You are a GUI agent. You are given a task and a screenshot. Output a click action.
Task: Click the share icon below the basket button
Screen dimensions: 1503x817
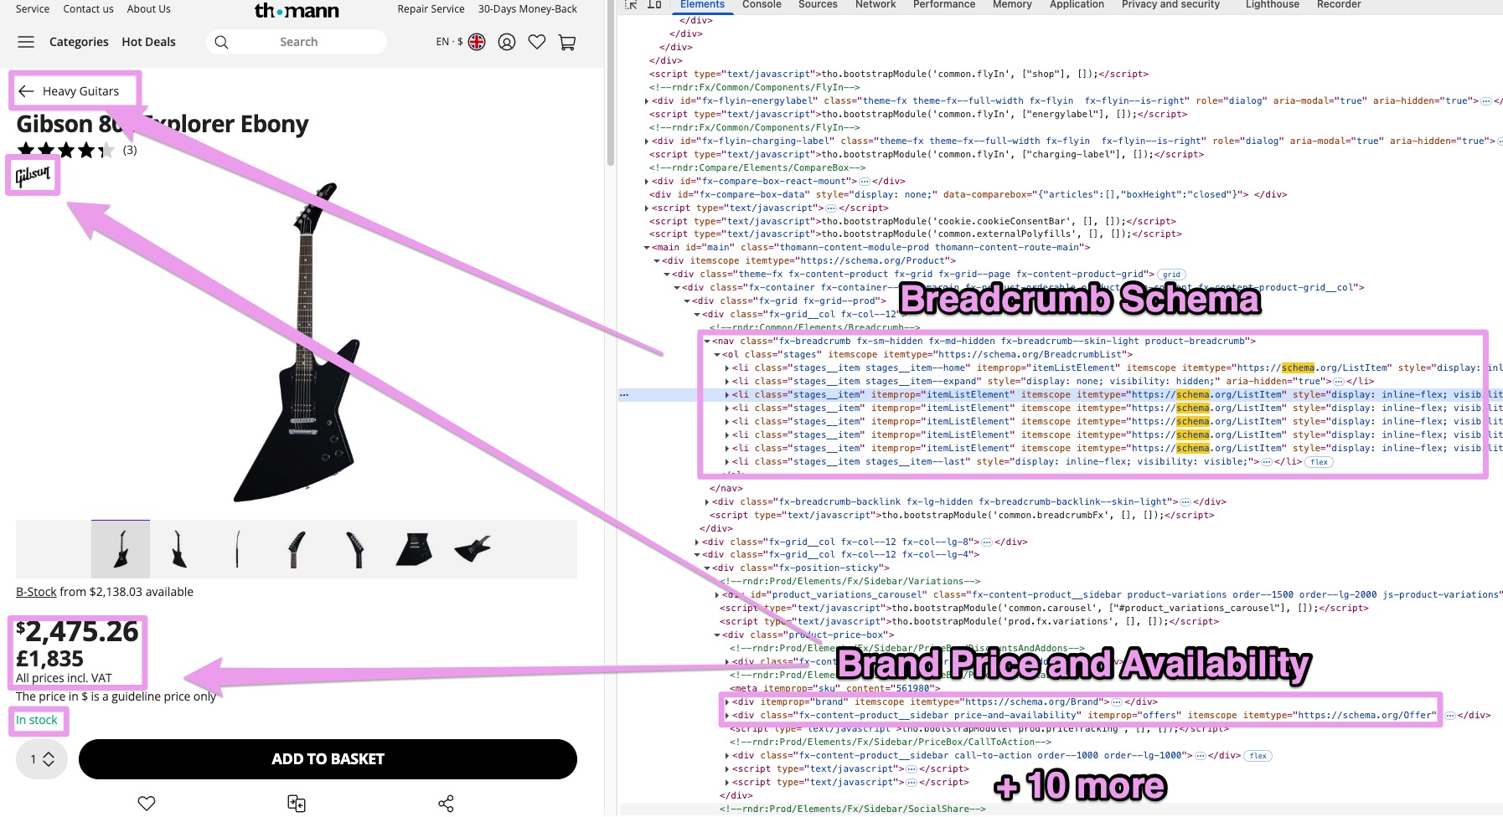click(446, 804)
